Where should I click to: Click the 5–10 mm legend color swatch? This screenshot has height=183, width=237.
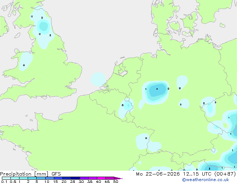tap(41, 178)
